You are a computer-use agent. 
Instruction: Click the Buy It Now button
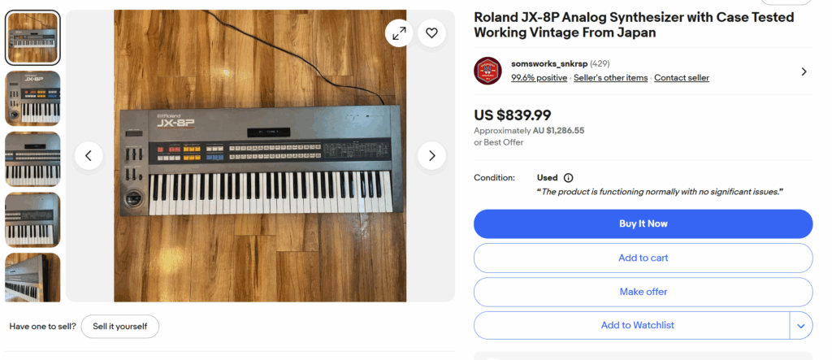point(643,223)
